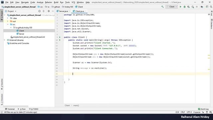Open the Run tool window
The image size is (213, 120).
(22, 109)
